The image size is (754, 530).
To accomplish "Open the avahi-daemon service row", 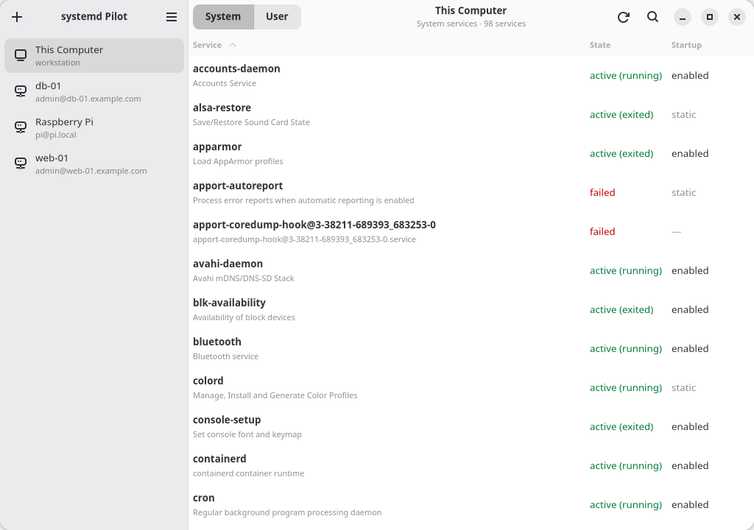I will [471, 270].
